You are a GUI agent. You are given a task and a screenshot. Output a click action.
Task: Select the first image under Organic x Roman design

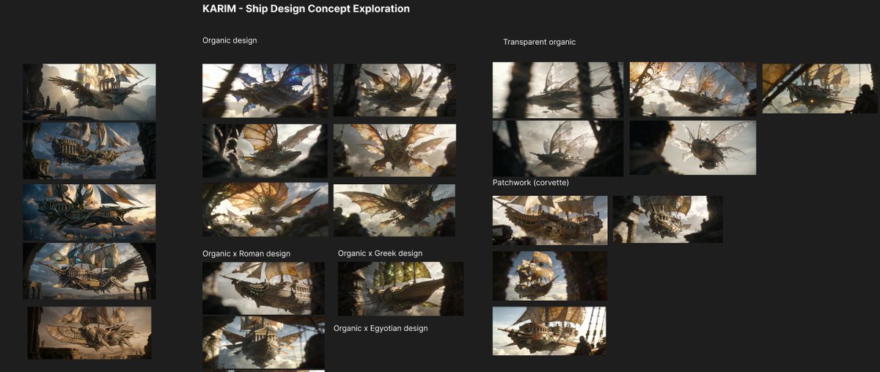tap(263, 288)
